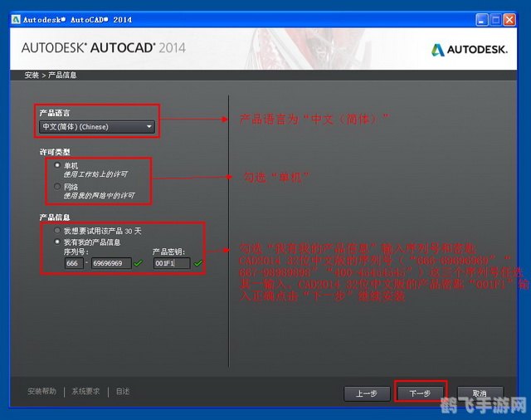Image resolution: width=531 pixels, height=420 pixels.
Task: Click the 序列号 label
Action: pyautogui.click(x=76, y=252)
